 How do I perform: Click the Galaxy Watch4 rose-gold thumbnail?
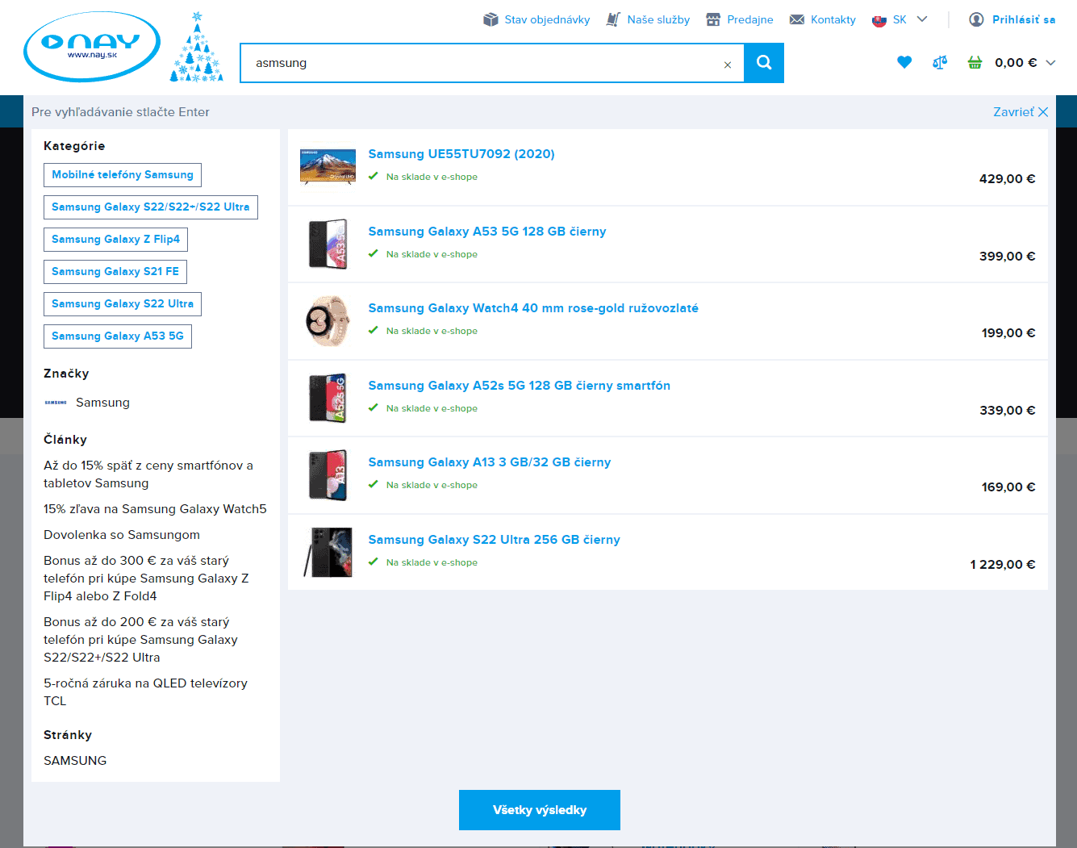328,321
